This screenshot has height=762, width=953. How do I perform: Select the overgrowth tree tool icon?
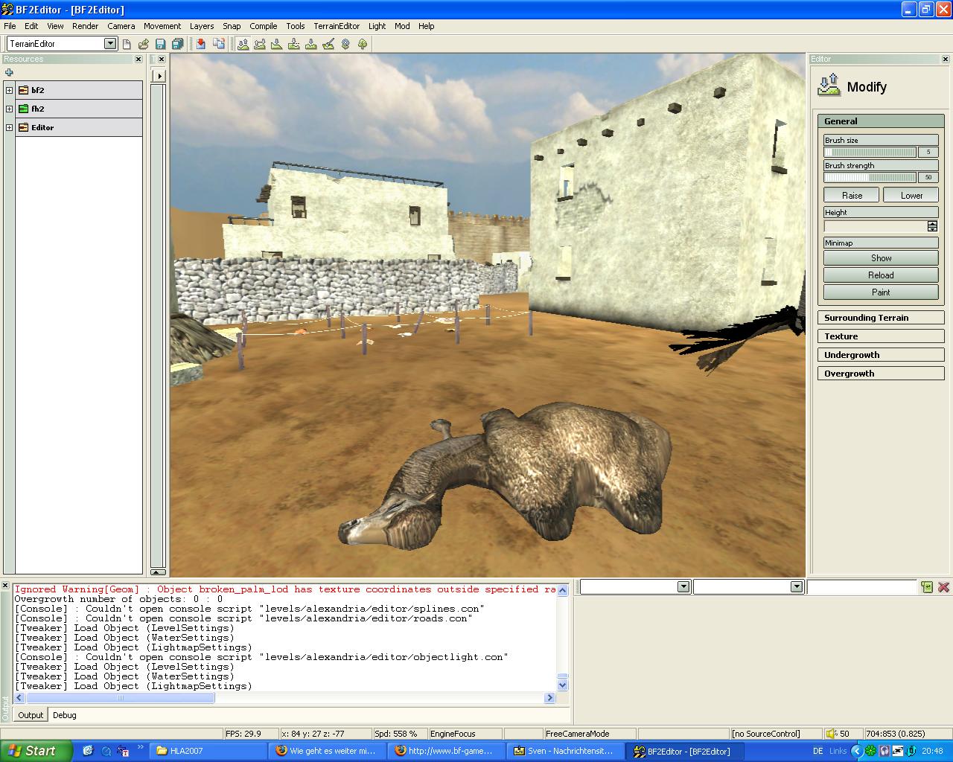(x=363, y=44)
